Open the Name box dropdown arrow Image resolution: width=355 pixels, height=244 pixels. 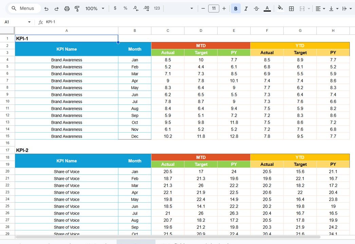tap(29, 22)
